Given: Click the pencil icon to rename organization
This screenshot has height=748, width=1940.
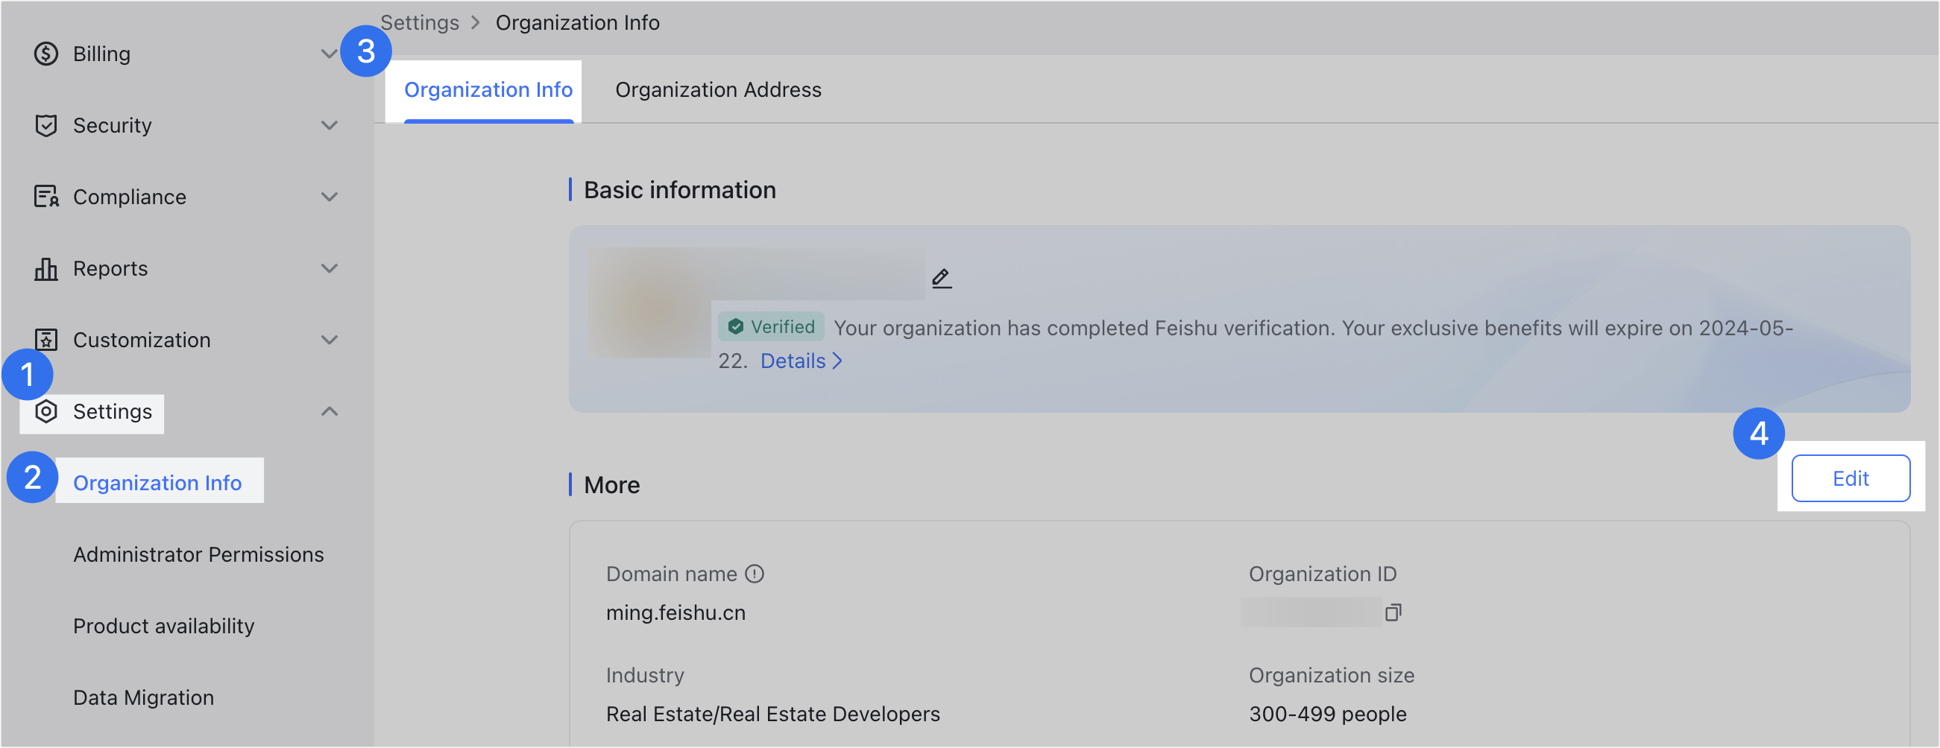Looking at the screenshot, I should tap(942, 277).
